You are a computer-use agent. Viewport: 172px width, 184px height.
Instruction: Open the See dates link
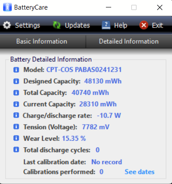coord(140,172)
